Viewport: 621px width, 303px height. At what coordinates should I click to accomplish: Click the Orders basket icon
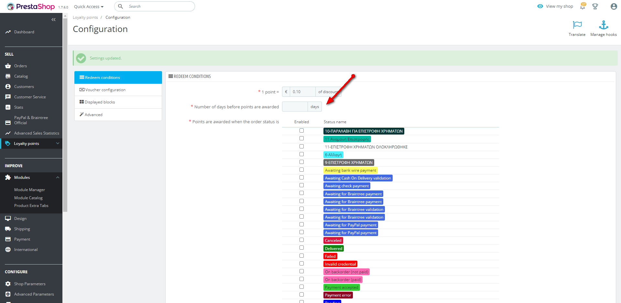tap(8, 66)
